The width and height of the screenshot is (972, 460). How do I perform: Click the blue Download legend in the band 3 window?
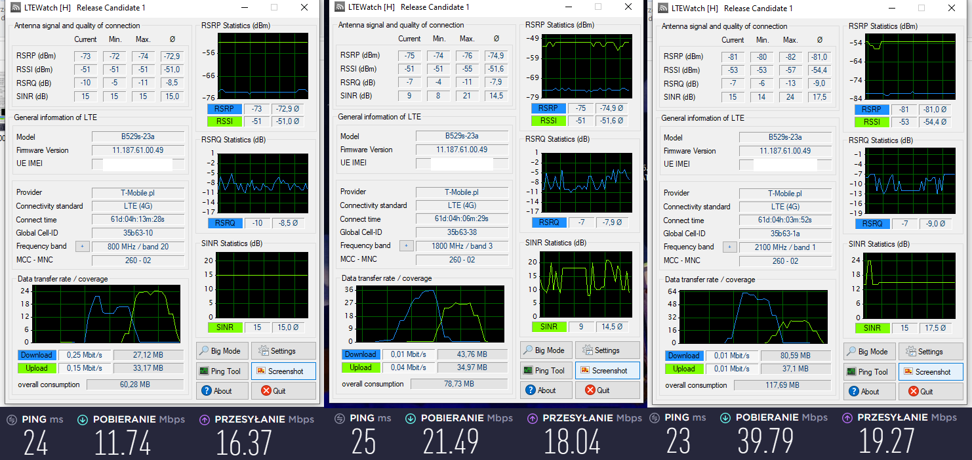[x=360, y=354]
